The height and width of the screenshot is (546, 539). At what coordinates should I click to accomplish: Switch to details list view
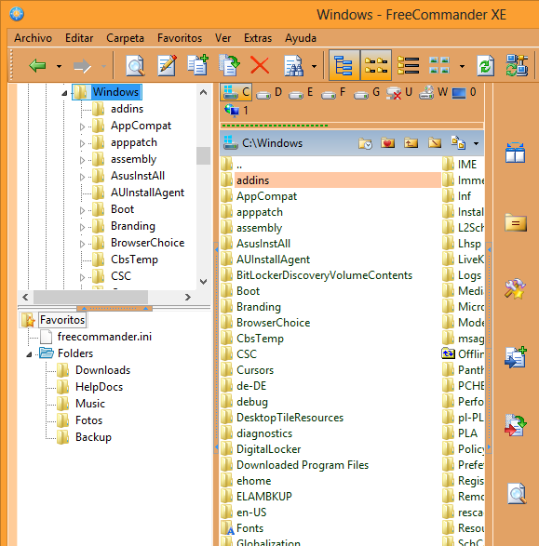tap(408, 65)
